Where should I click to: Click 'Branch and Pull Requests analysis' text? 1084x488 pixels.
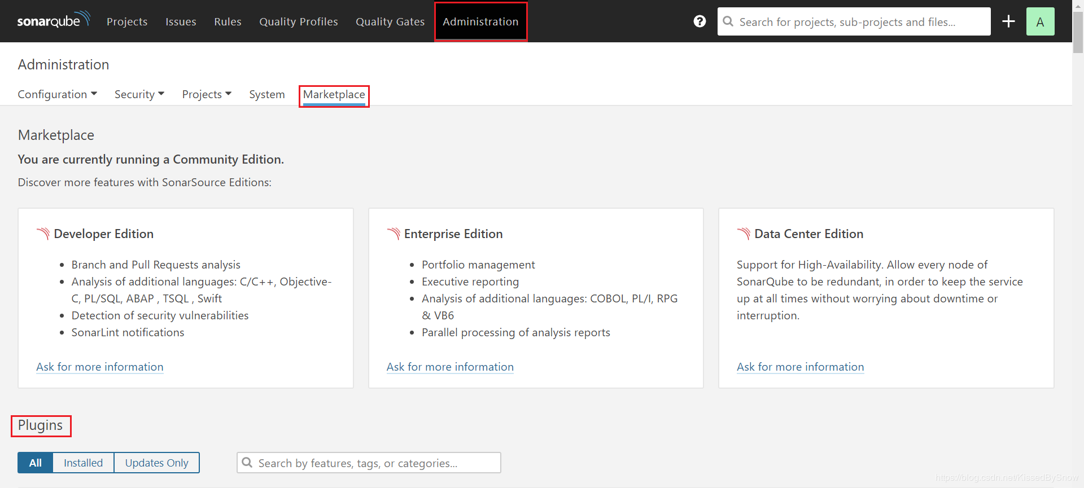pos(156,265)
